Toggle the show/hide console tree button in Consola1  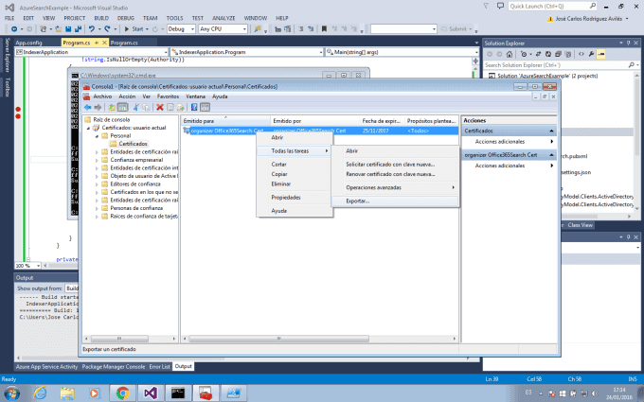point(122,108)
